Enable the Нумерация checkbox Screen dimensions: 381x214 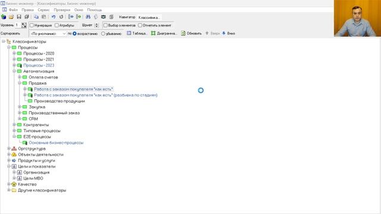coord(32,25)
